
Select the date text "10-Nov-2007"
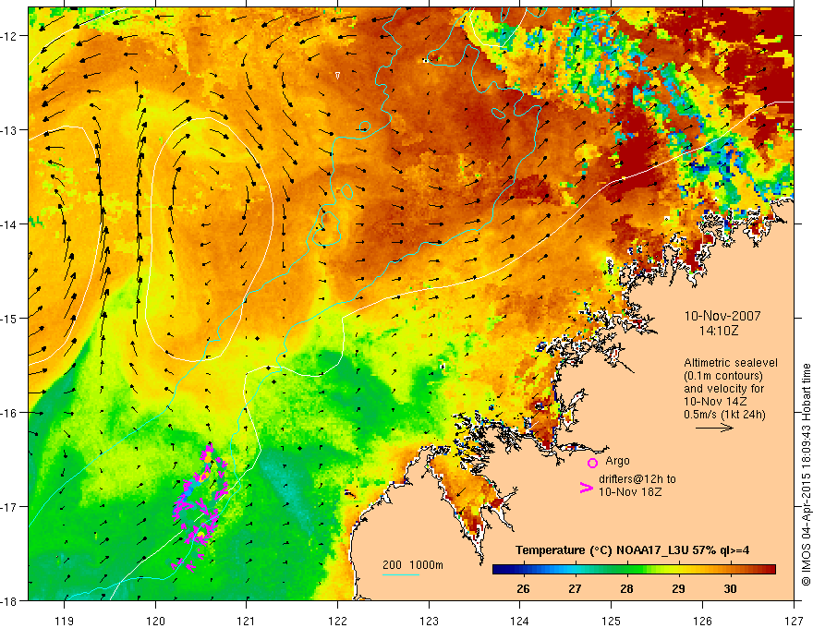[722, 316]
